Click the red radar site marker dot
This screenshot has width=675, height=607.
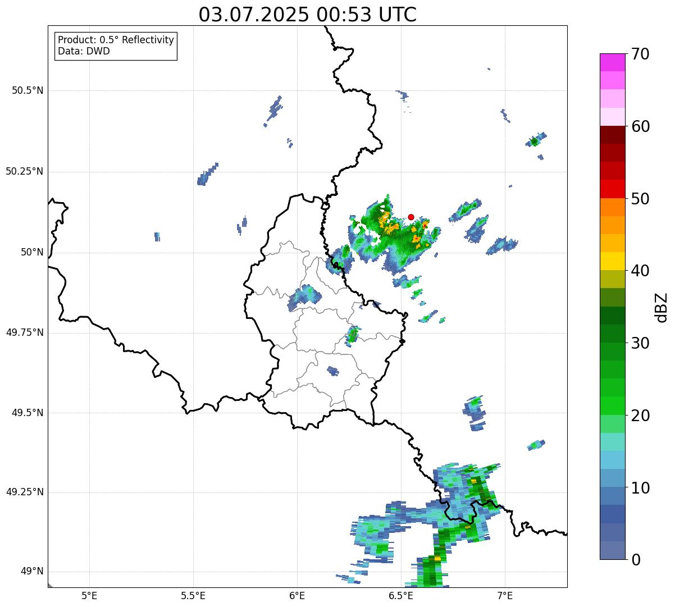[411, 217]
